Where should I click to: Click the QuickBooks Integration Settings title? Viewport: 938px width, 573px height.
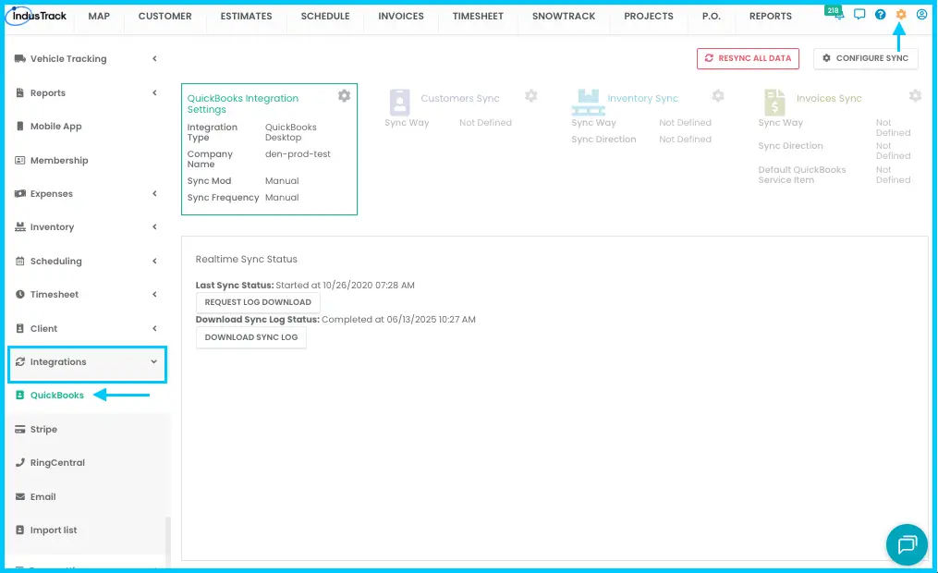[243, 104]
